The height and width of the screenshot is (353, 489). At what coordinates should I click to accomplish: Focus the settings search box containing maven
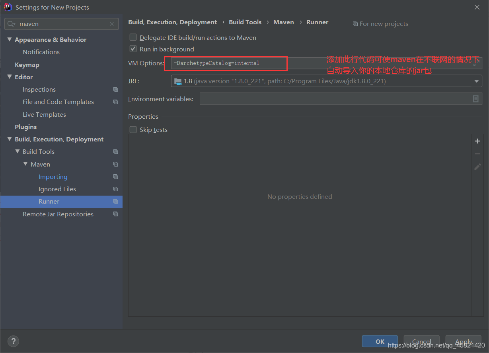click(x=61, y=24)
